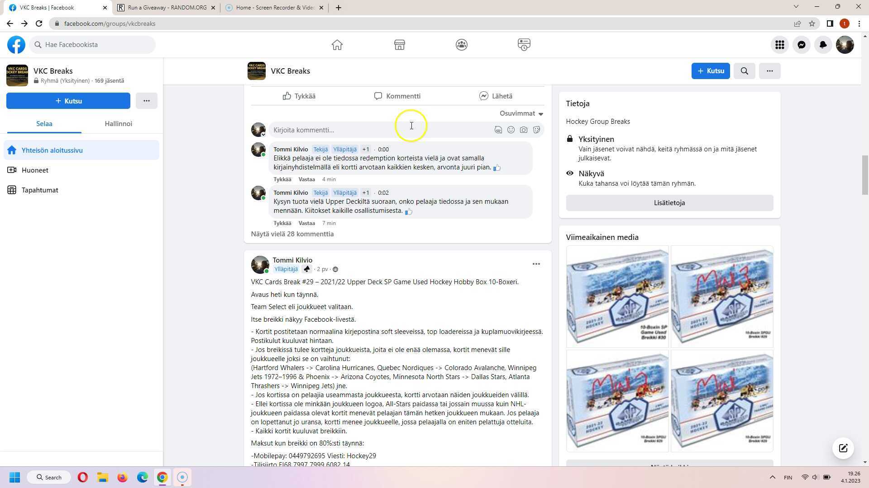The width and height of the screenshot is (869, 488).
Task: Open the nine-dot Facebook menu grid
Action: [779, 45]
